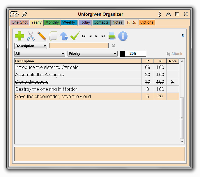Go to last record arrow
The height and width of the screenshot is (177, 200).
[103, 36]
